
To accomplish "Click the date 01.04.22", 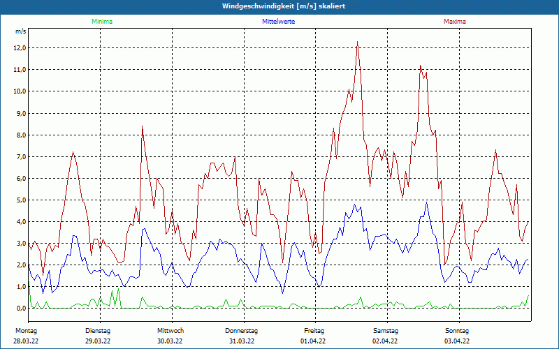I will [313, 341].
